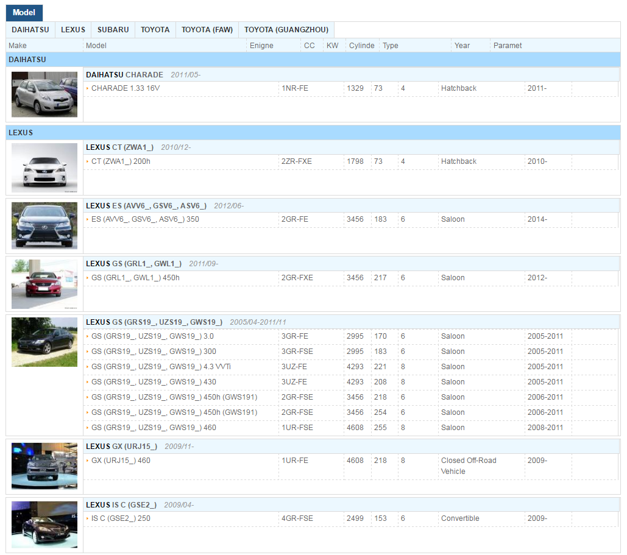The width and height of the screenshot is (627, 555).
Task: Open the CHARADE 1.33 16V model link
Action: pyautogui.click(x=126, y=88)
